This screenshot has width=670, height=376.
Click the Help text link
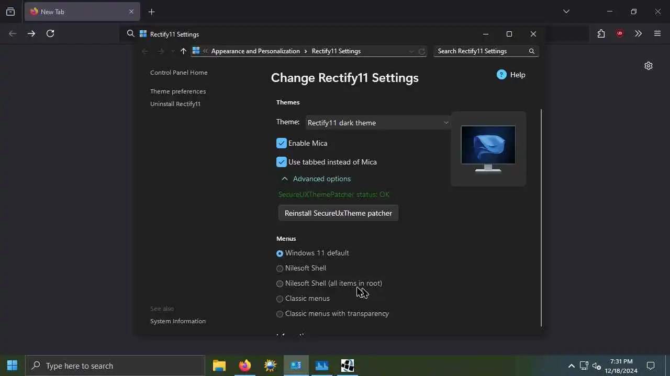518,75
